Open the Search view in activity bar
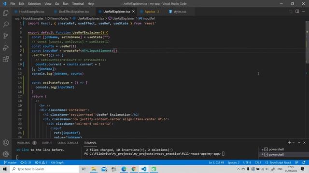The height and width of the screenshot is (173, 309). 6,25
